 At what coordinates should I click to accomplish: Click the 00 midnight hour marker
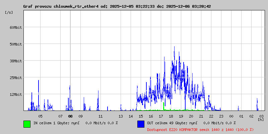pos(231,116)
